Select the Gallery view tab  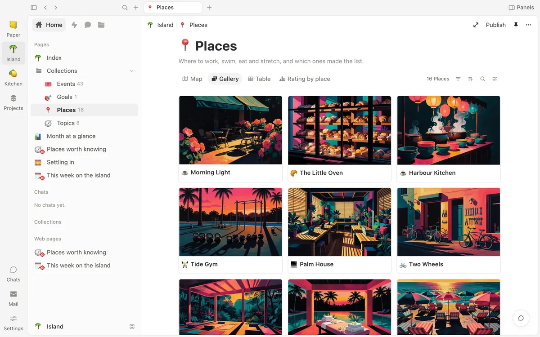click(225, 79)
